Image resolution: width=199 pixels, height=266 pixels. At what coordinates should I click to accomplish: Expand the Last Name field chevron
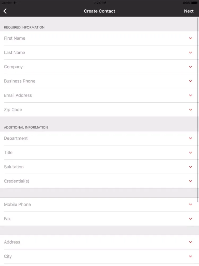pyautogui.click(x=190, y=52)
